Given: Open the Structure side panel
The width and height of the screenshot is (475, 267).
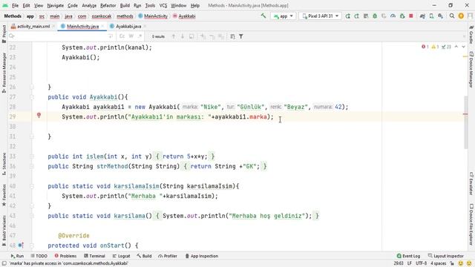Looking at the screenshot, I should coord(4,164).
